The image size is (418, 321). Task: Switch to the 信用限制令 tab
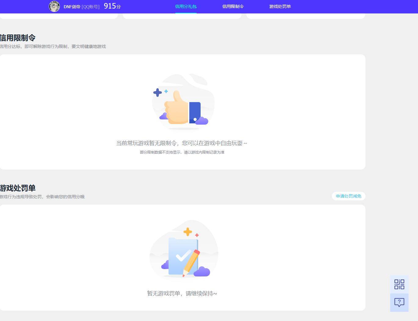[x=233, y=6]
